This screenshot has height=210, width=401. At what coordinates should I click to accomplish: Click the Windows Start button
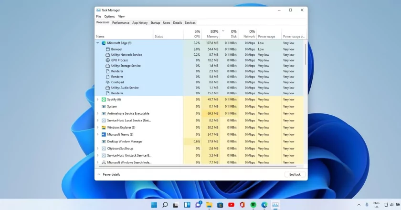(x=154, y=205)
